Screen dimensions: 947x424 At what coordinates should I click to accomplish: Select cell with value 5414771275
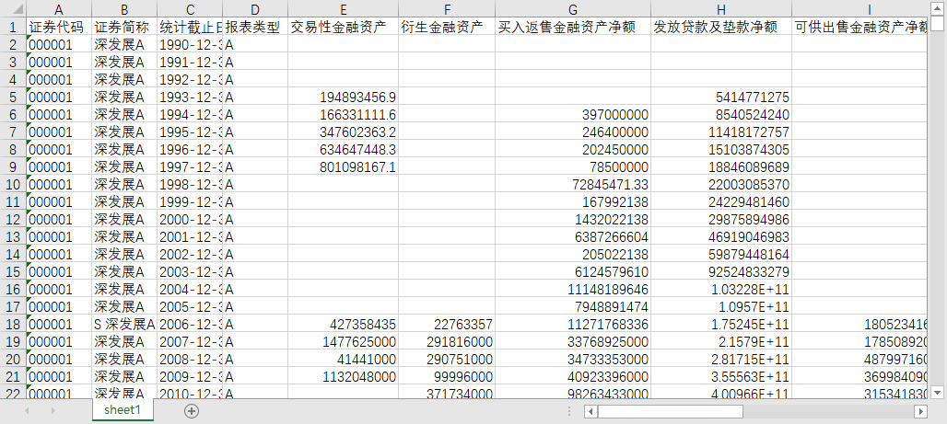pos(721,97)
